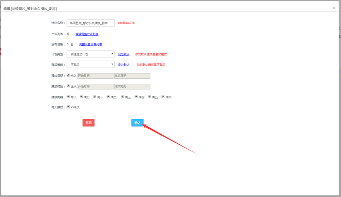
Task: Expand the 延后策略 dropdown
Action: point(90,64)
